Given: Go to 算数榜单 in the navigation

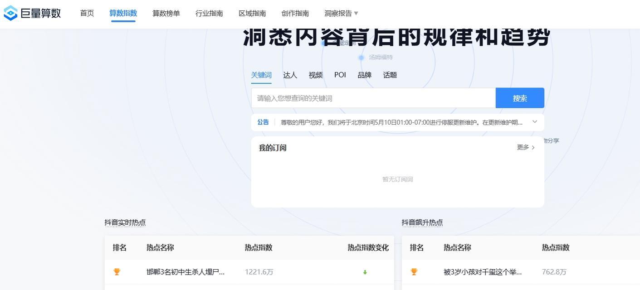Looking at the screenshot, I should [x=166, y=13].
